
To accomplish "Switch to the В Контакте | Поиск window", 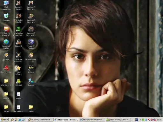I will pyautogui.click(x=66, y=120).
